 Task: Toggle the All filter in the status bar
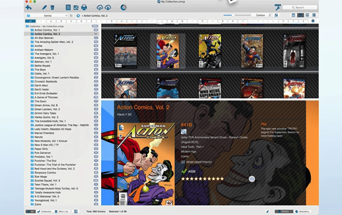click(x=31, y=211)
